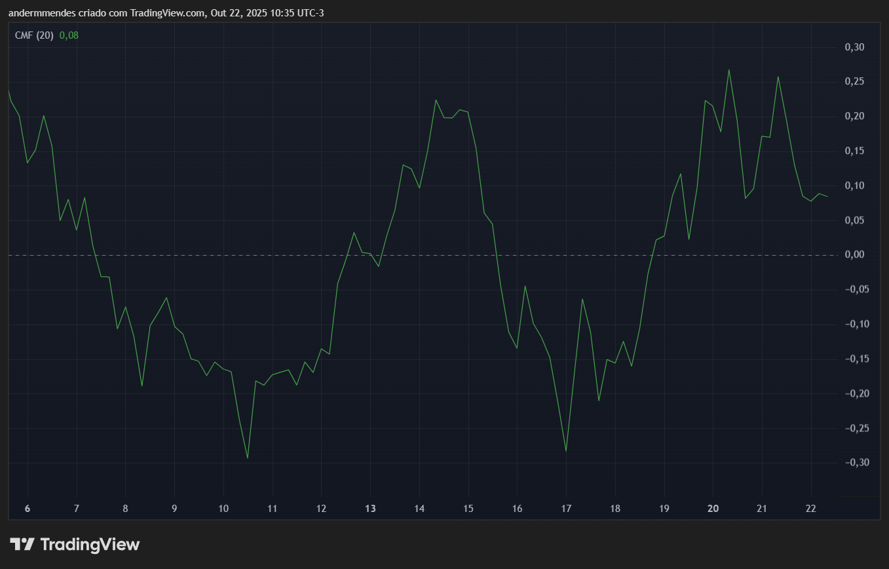Select date label 22 on time axis
The width and height of the screenshot is (889, 569).
click(810, 509)
